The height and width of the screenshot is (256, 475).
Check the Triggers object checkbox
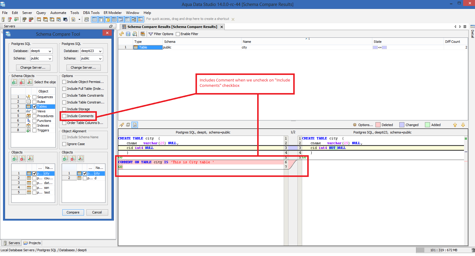pos(35,130)
